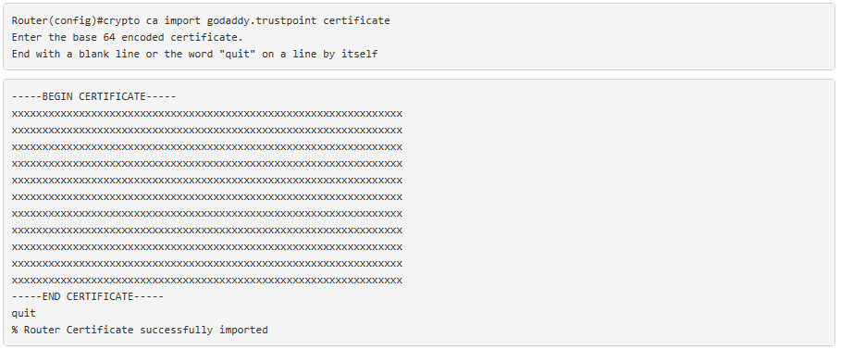The height and width of the screenshot is (350, 841).
Task: Click empty area right of certificate rows
Action: [x=617, y=197]
